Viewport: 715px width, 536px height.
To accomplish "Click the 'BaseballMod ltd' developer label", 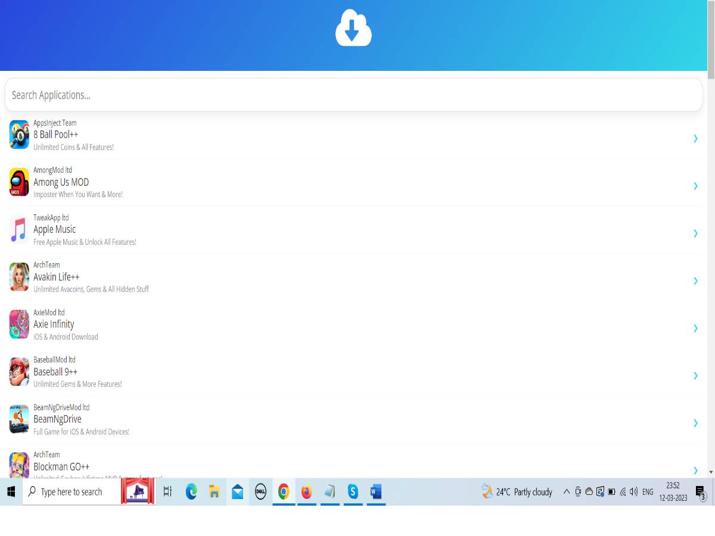I will tap(54, 360).
